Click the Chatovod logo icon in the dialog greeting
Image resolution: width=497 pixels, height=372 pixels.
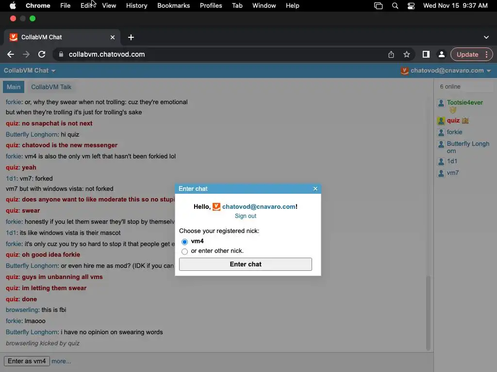tap(216, 206)
